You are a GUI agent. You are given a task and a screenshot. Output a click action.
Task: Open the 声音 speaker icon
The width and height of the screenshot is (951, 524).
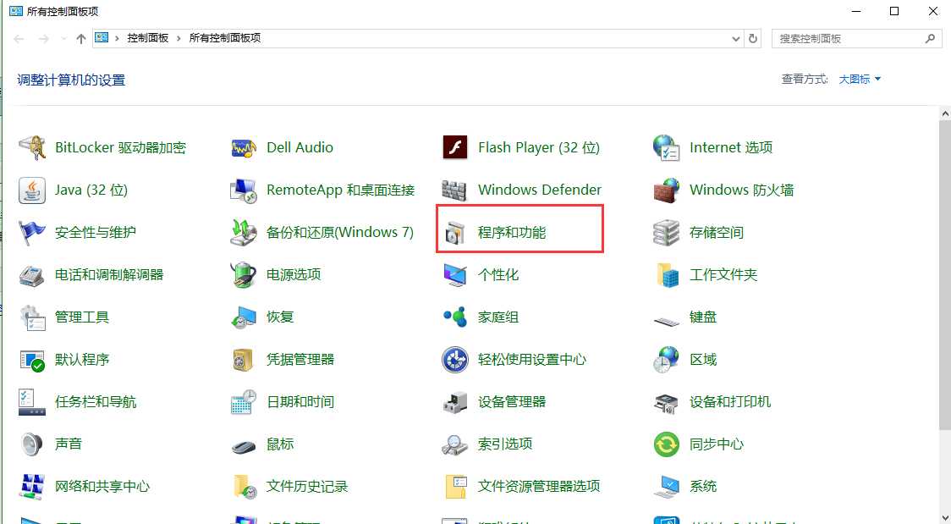pos(32,444)
